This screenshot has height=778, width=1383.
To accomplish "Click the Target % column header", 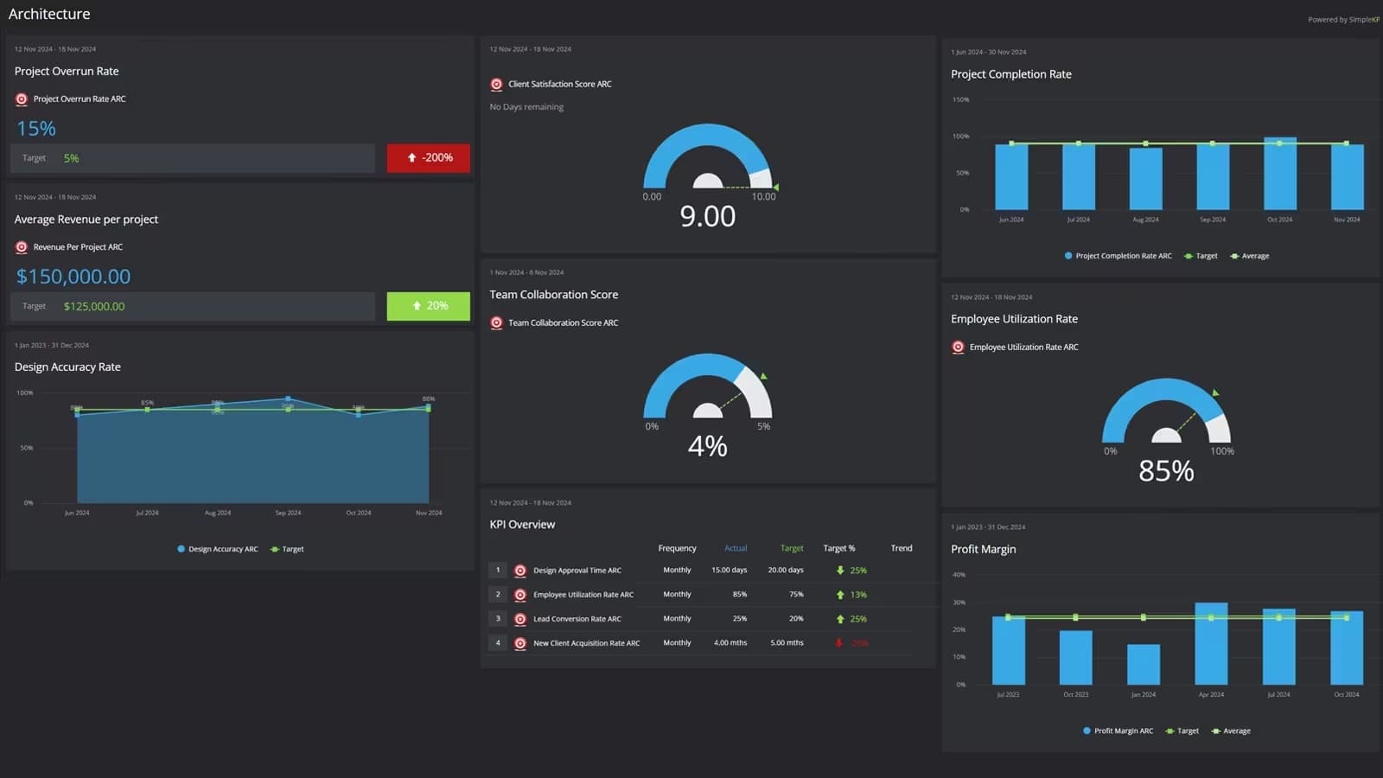I will coord(838,548).
